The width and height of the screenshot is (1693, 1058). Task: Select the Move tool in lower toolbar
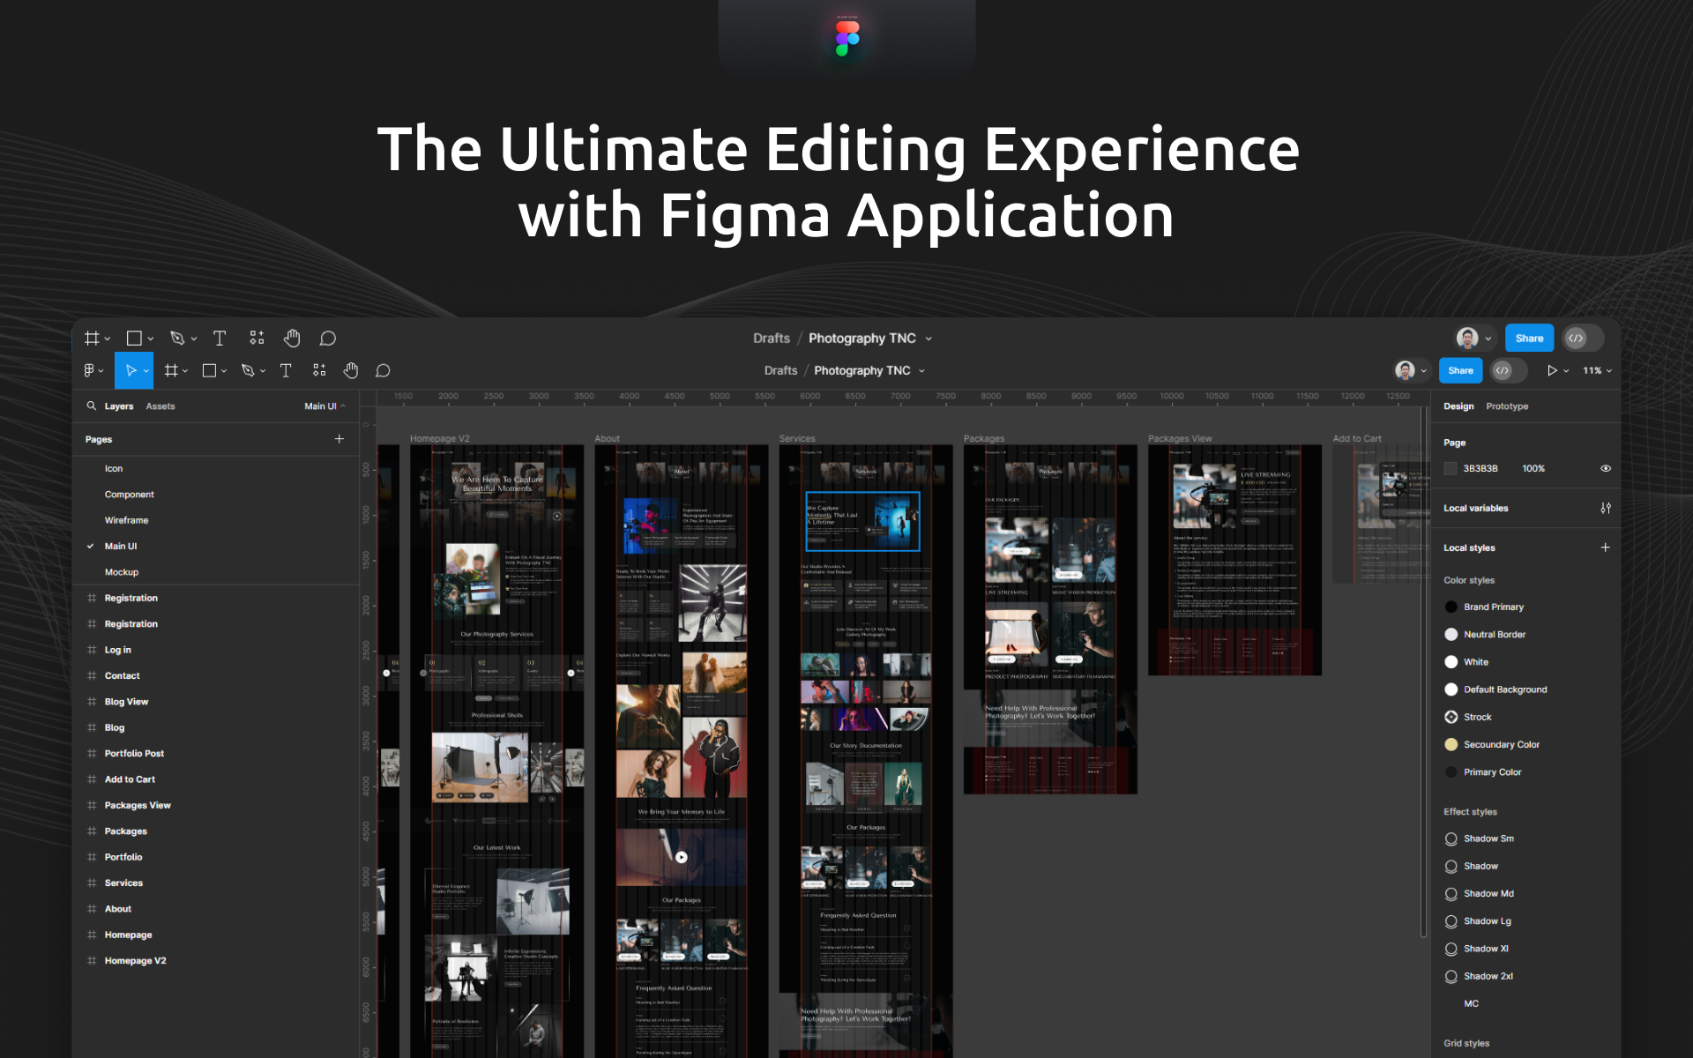click(x=131, y=370)
